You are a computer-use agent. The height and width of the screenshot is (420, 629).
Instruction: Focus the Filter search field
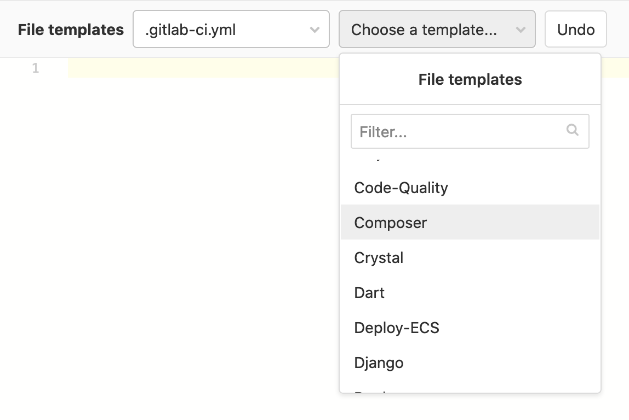[x=459, y=131]
